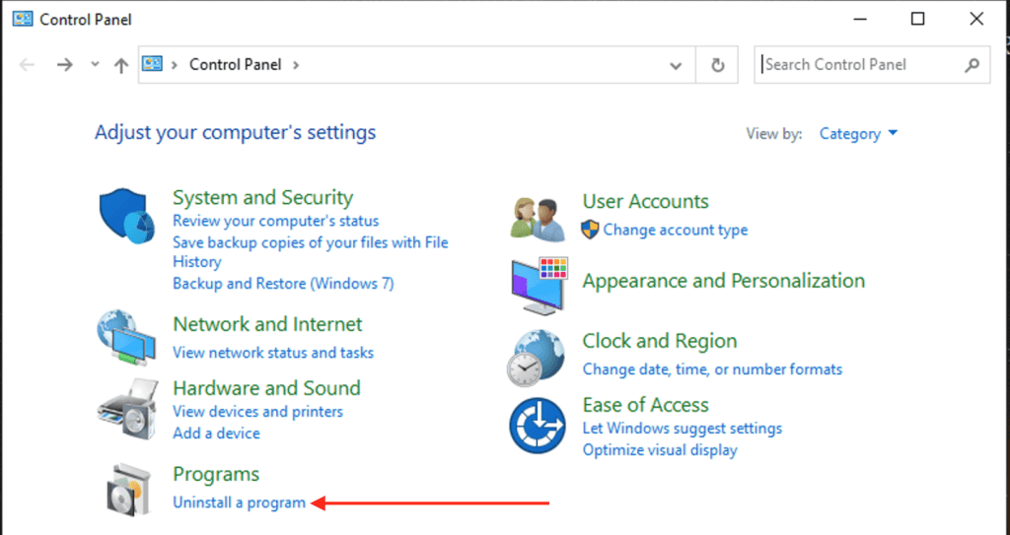Select the Programs disc box icon

[128, 489]
